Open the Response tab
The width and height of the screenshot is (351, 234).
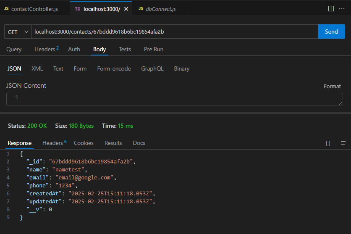coord(19,143)
